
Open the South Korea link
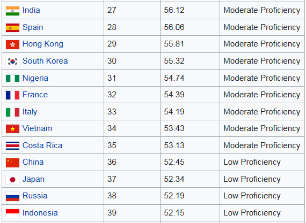point(45,61)
